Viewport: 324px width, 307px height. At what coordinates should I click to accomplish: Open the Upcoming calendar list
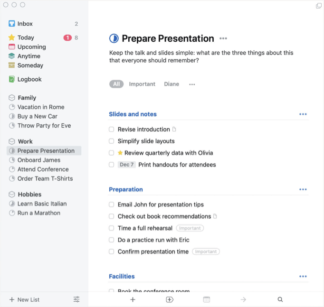click(43, 47)
